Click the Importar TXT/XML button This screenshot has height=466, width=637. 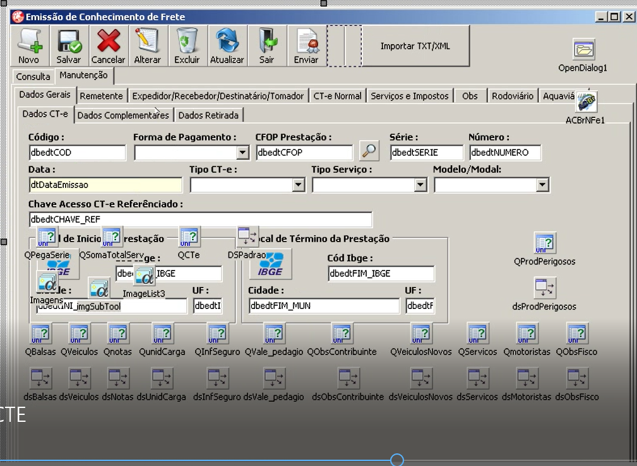[415, 46]
